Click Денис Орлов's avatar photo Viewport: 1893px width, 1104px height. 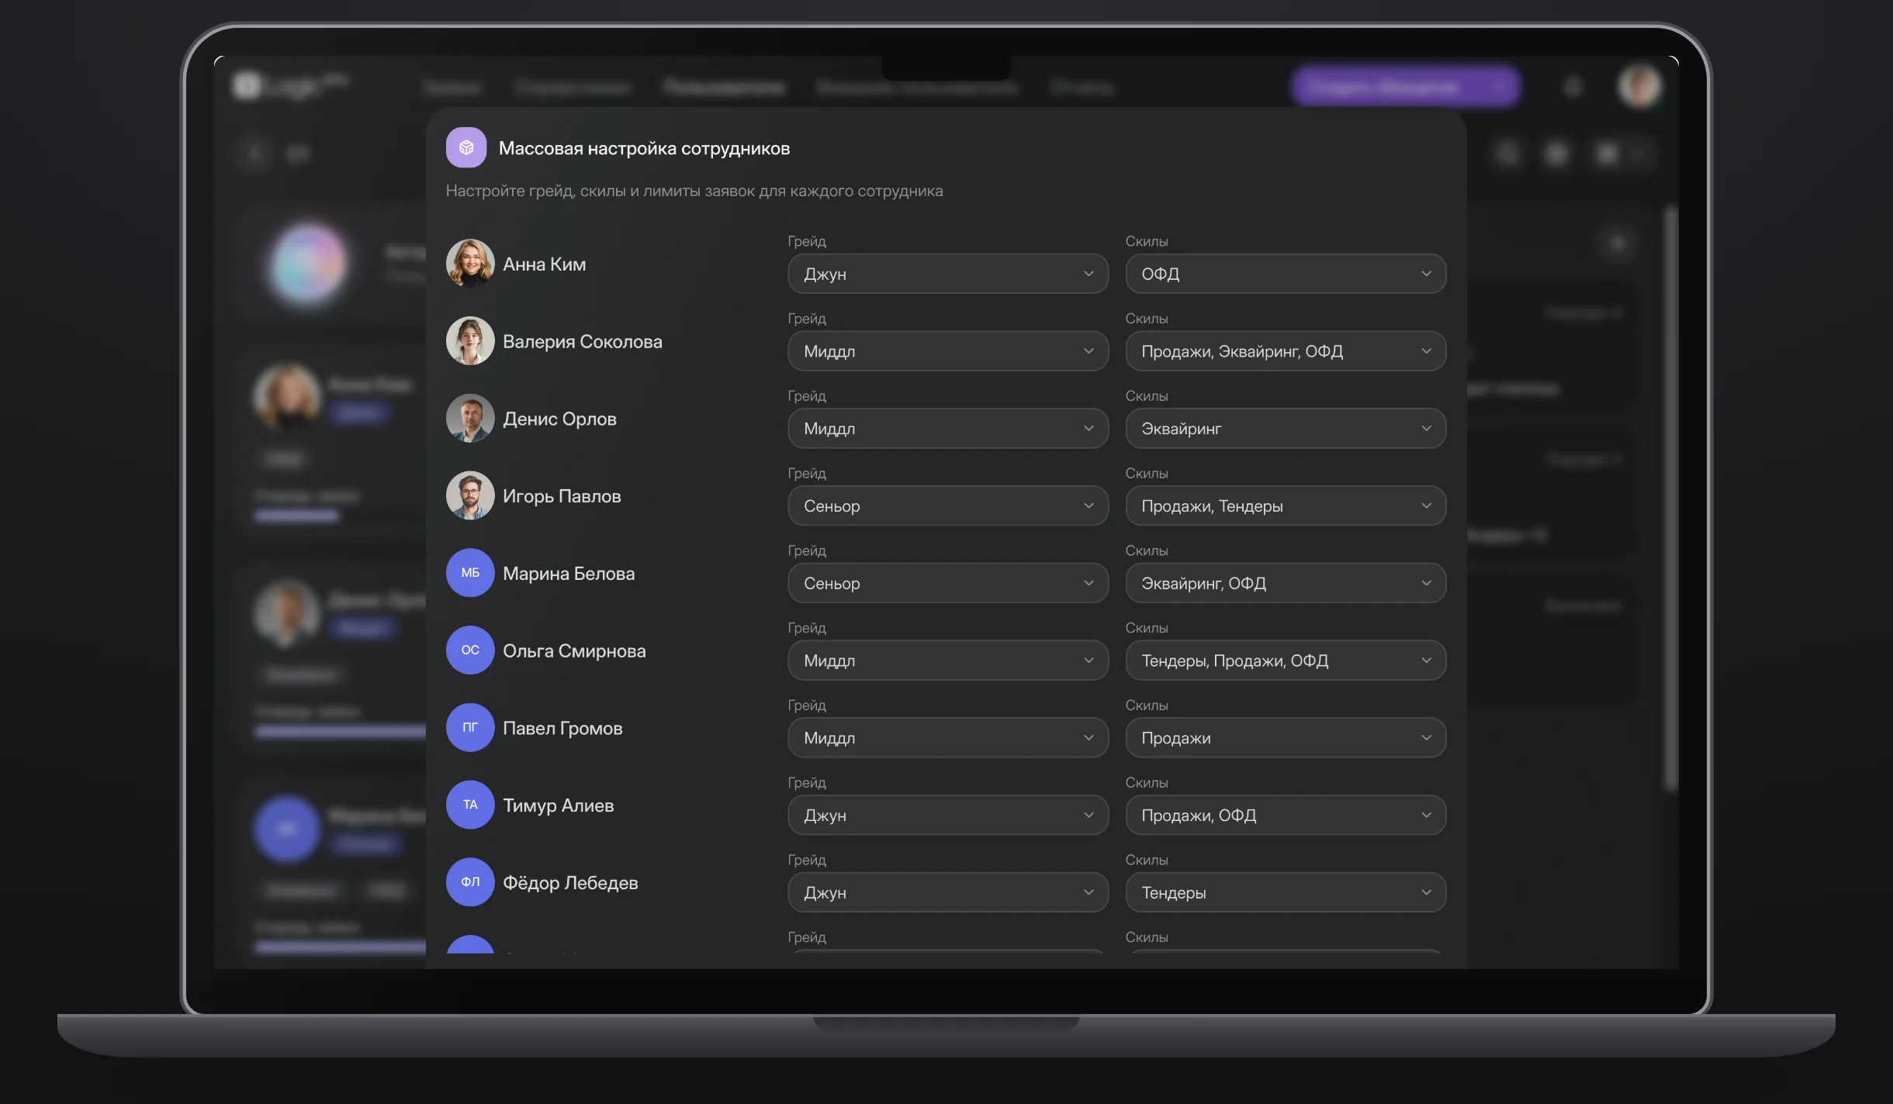coord(470,418)
